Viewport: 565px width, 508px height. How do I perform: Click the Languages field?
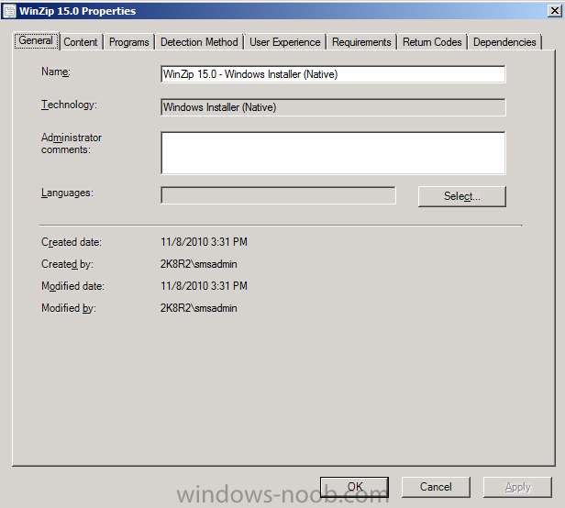(x=278, y=195)
